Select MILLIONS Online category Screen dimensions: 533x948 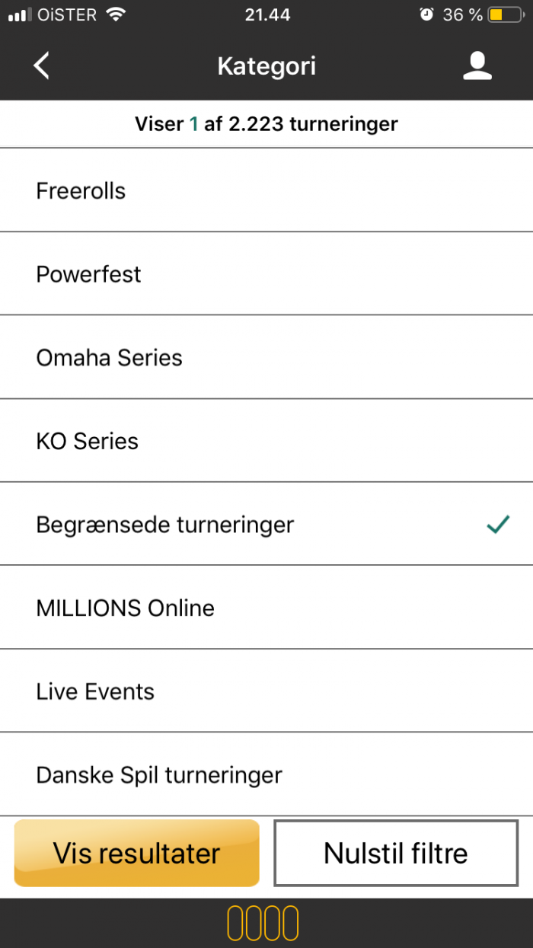[x=266, y=608]
